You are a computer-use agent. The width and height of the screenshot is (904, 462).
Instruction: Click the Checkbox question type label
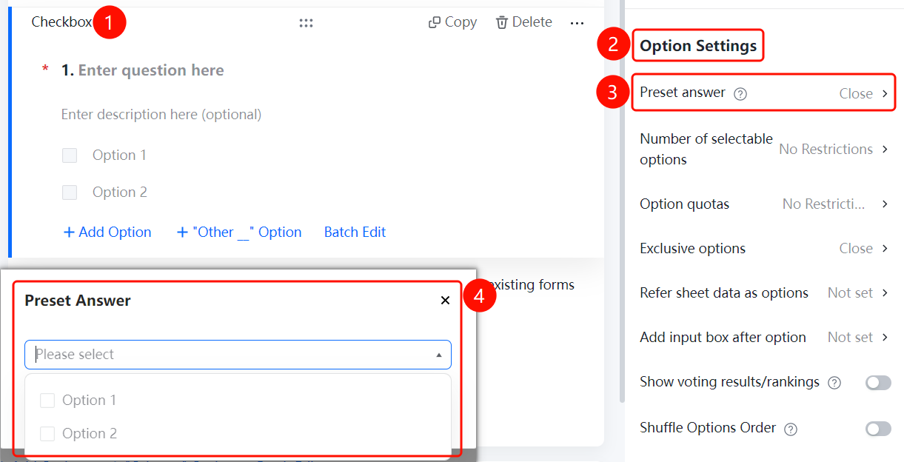[61, 22]
